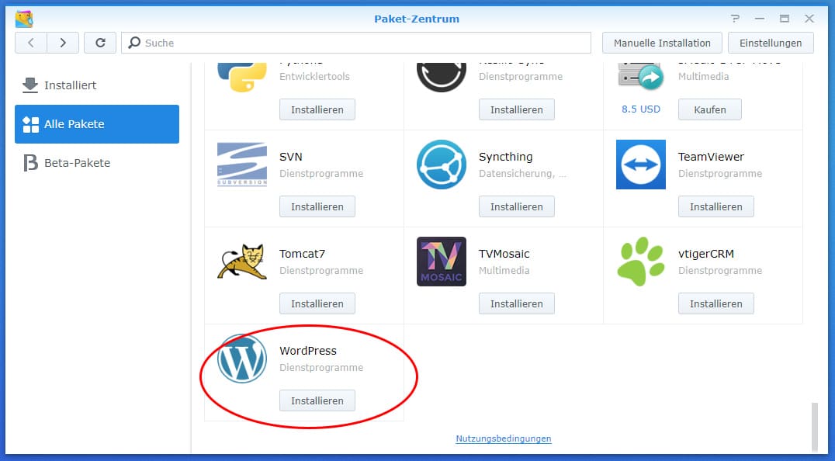Open the Nutzungsbedingungen link

click(x=504, y=438)
